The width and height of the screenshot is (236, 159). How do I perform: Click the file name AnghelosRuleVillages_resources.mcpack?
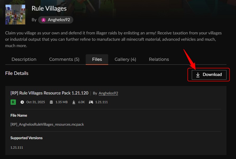[47, 124]
